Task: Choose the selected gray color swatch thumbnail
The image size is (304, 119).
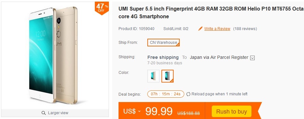Action: click(168, 76)
